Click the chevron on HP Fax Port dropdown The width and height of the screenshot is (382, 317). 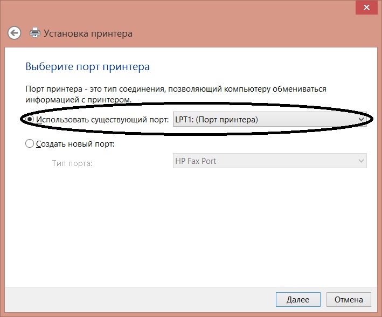361,161
